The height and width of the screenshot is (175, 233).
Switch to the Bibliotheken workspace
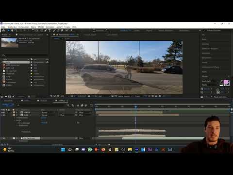tap(184, 31)
